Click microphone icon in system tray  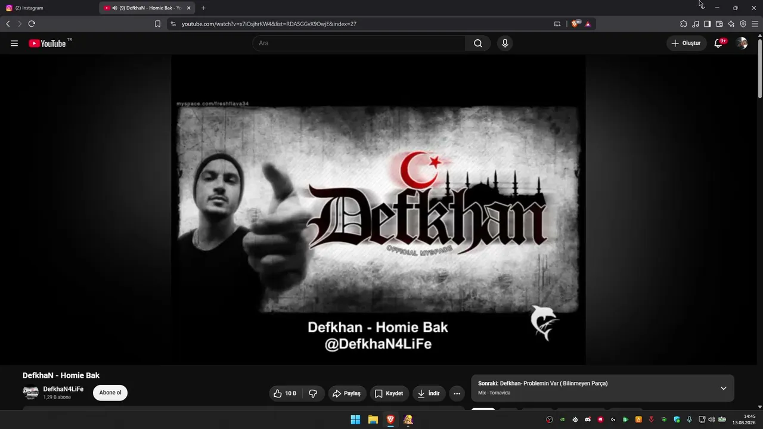(690, 419)
